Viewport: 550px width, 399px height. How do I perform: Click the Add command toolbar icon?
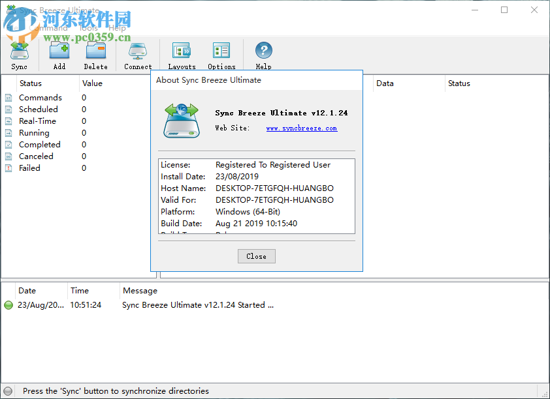click(x=59, y=51)
